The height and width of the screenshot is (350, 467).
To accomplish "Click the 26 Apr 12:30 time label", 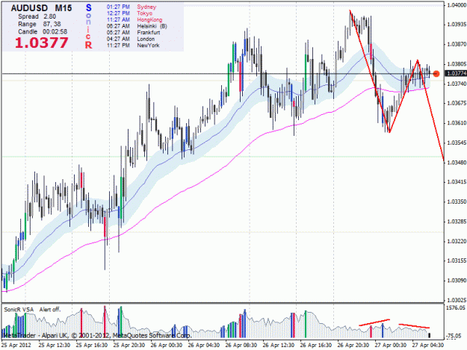I will [x=279, y=345].
